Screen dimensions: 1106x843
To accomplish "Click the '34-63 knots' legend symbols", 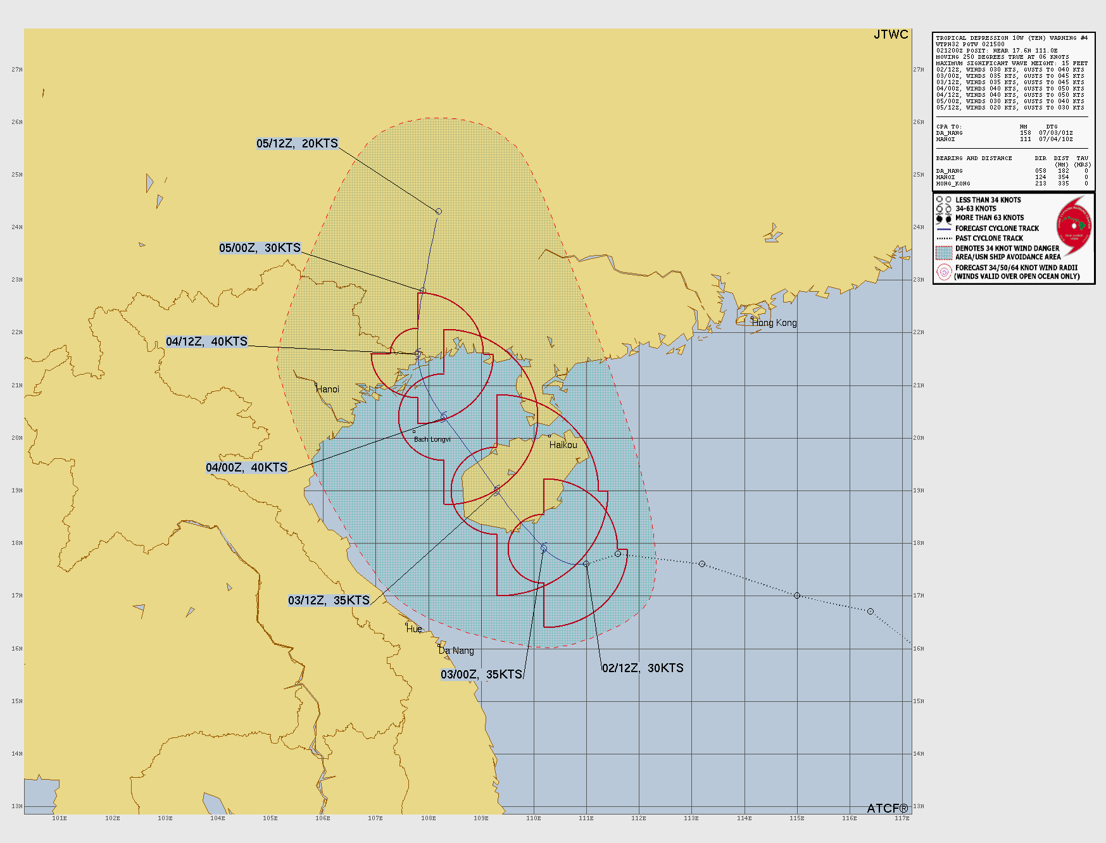I will 944,209.
